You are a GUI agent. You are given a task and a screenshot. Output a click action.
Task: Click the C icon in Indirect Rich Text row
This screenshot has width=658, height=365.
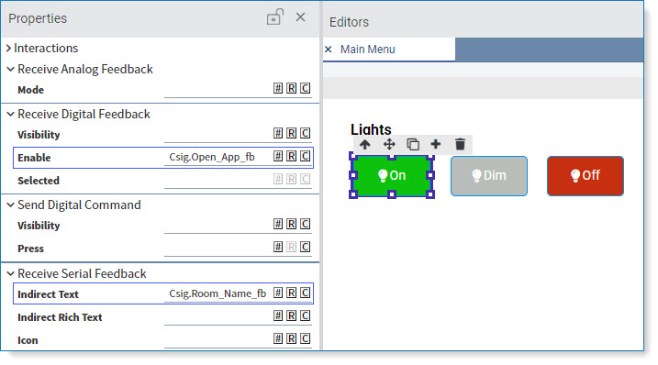click(x=305, y=315)
